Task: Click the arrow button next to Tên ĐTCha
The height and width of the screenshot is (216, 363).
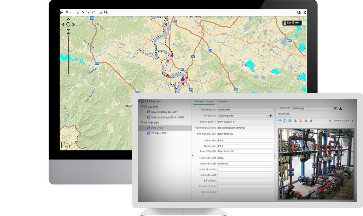Action: (x=270, y=116)
